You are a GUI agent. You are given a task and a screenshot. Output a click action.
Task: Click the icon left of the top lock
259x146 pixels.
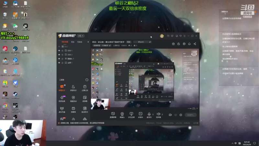point(173,44)
